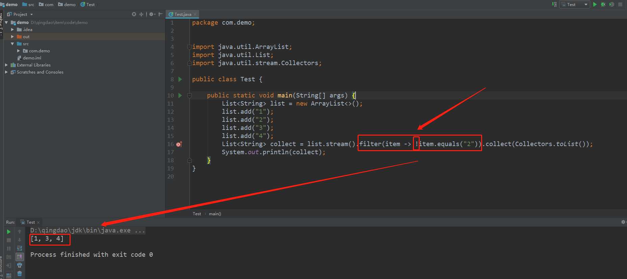The image size is (627, 279).
Task: Click line 12 list.add("1") in editor
Action: click(247, 112)
